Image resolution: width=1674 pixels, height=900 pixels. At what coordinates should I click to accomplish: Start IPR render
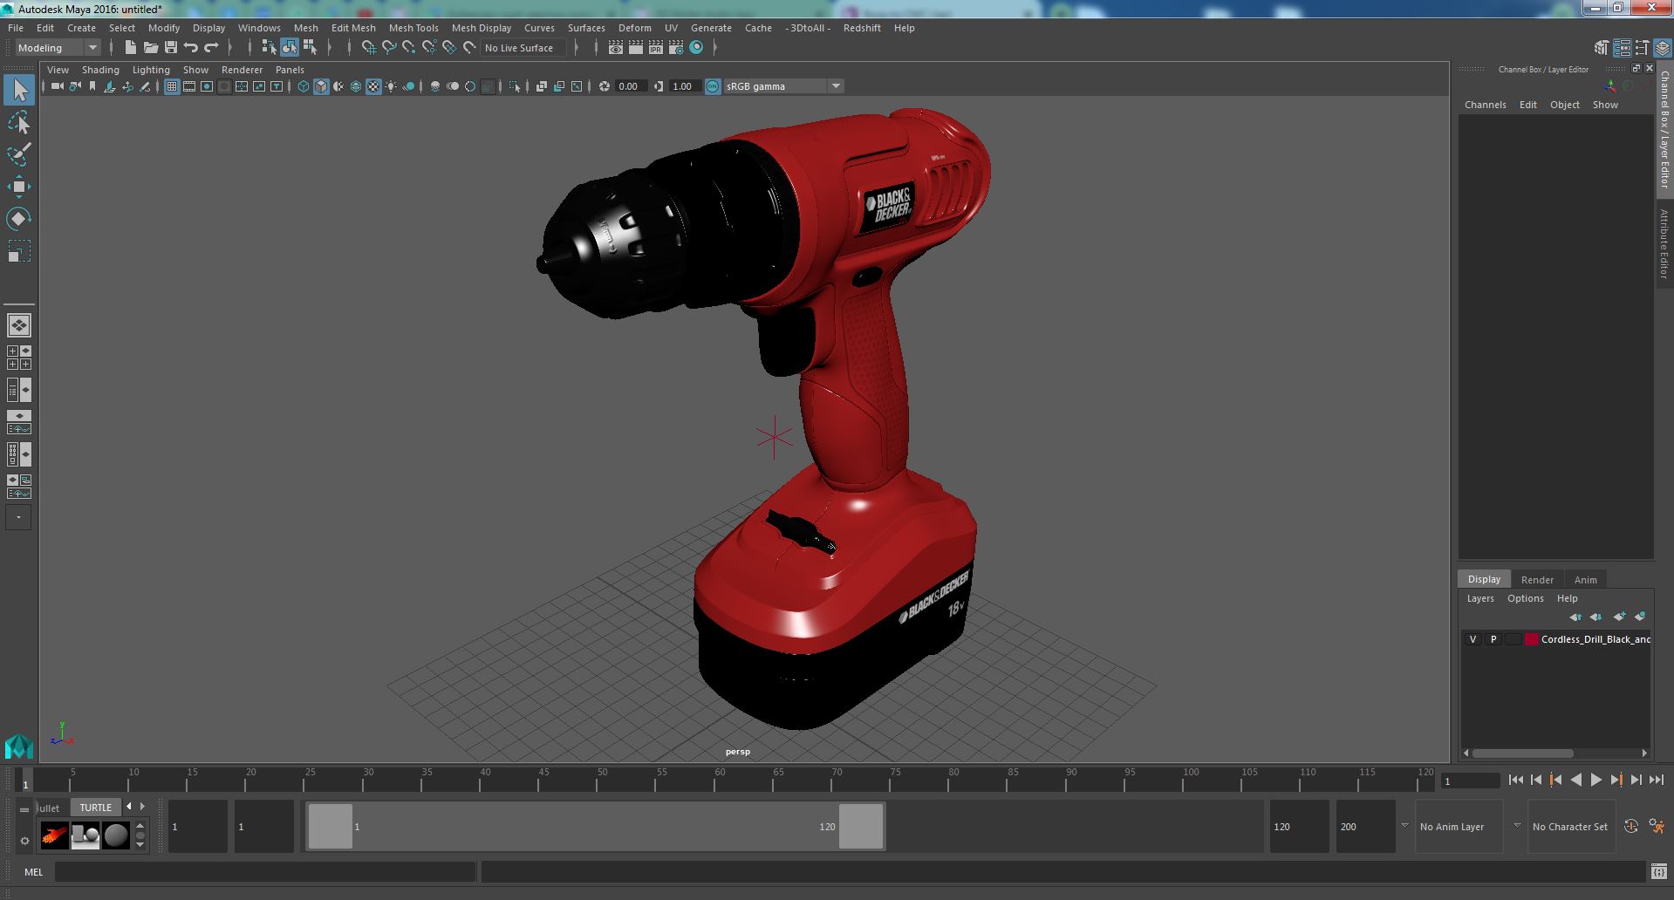tap(656, 48)
